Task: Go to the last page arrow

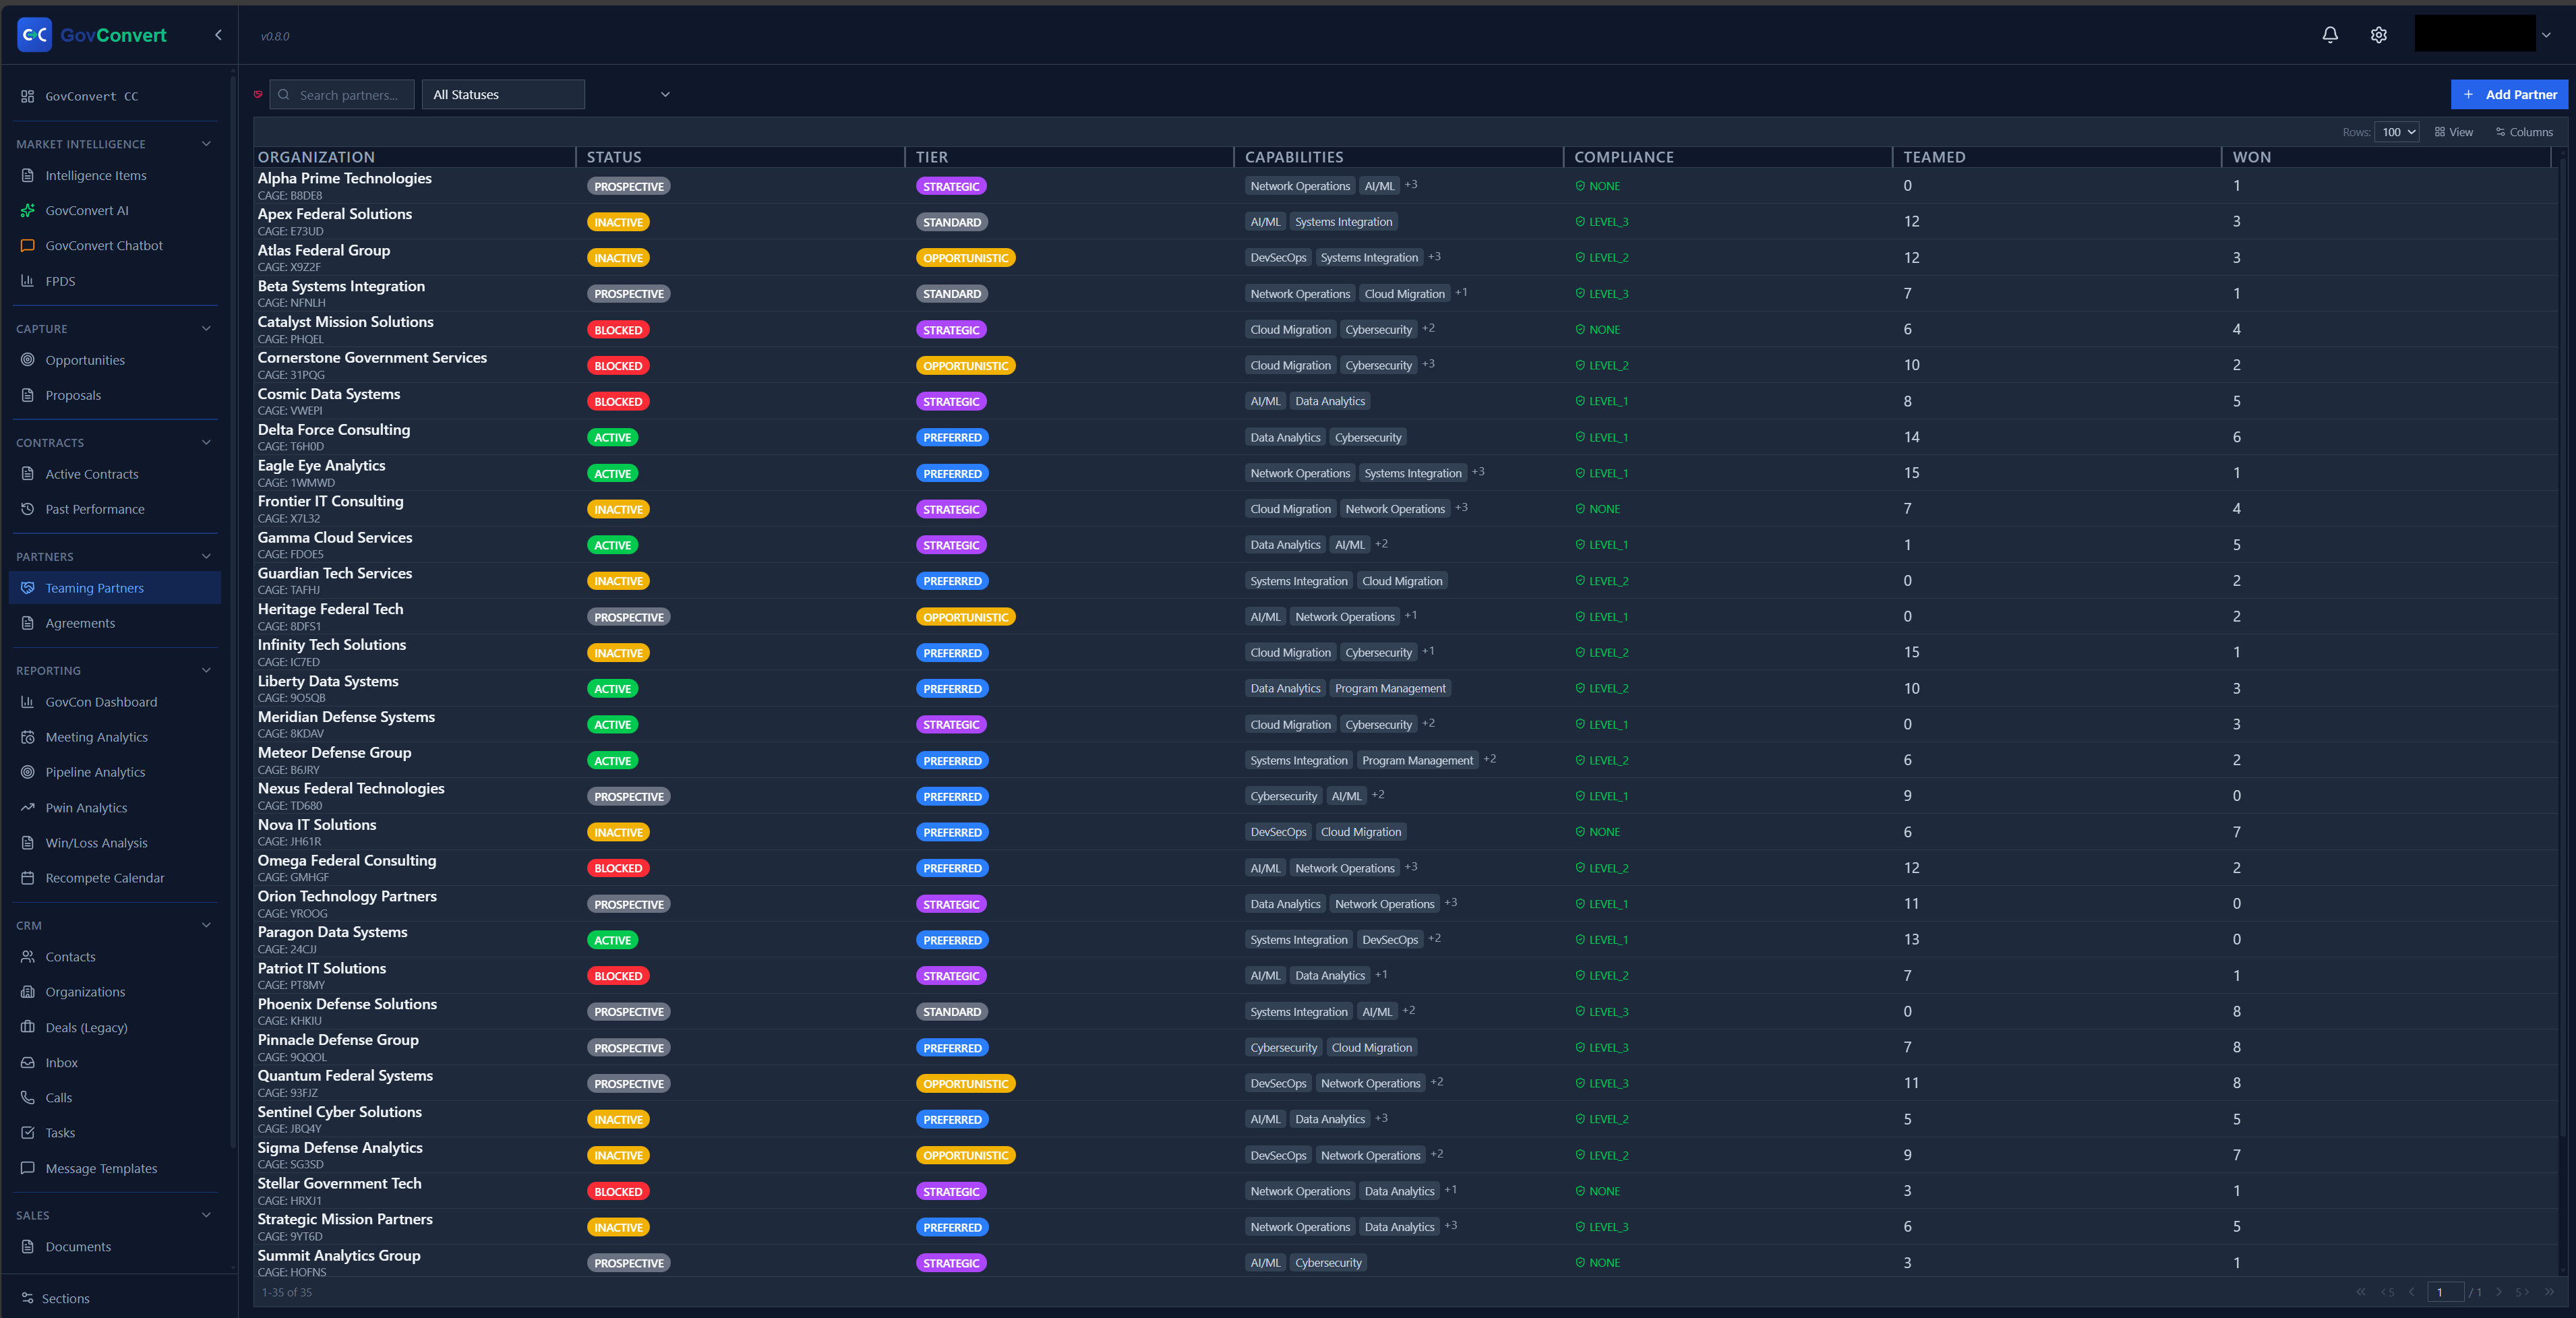Action: point(2548,1292)
